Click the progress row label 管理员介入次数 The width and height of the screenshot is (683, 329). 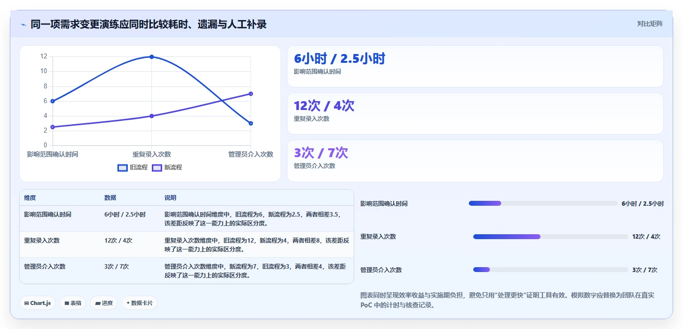point(381,270)
